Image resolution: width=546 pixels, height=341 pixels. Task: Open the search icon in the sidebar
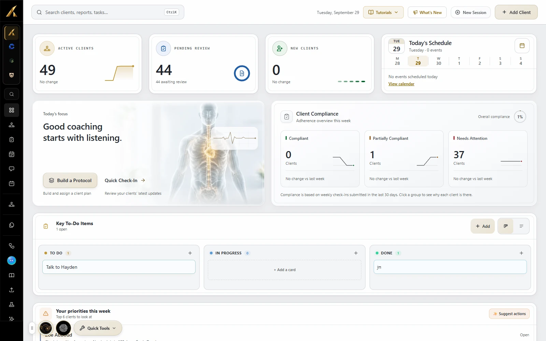pos(12,94)
